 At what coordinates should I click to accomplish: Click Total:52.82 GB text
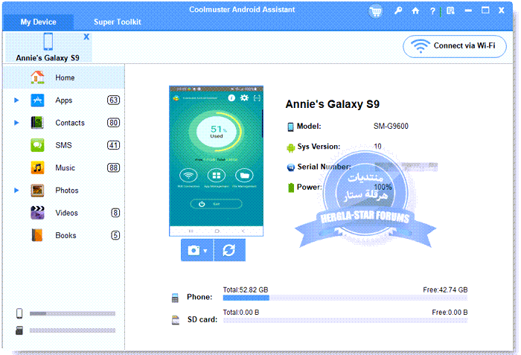246,290
